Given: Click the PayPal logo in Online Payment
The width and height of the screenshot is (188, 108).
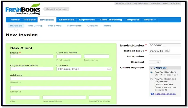Looking at the screenshot, I should [x=160, y=68].
